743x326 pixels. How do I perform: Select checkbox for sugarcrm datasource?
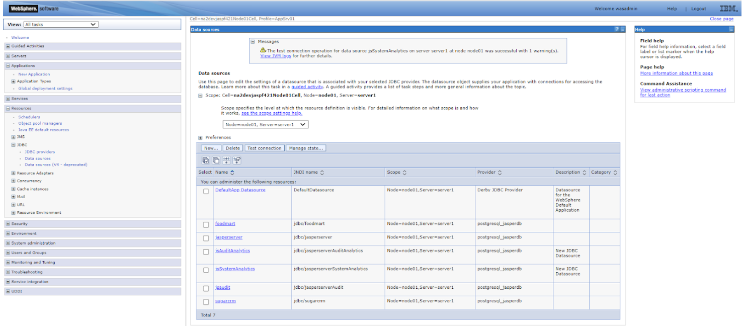pyautogui.click(x=206, y=302)
